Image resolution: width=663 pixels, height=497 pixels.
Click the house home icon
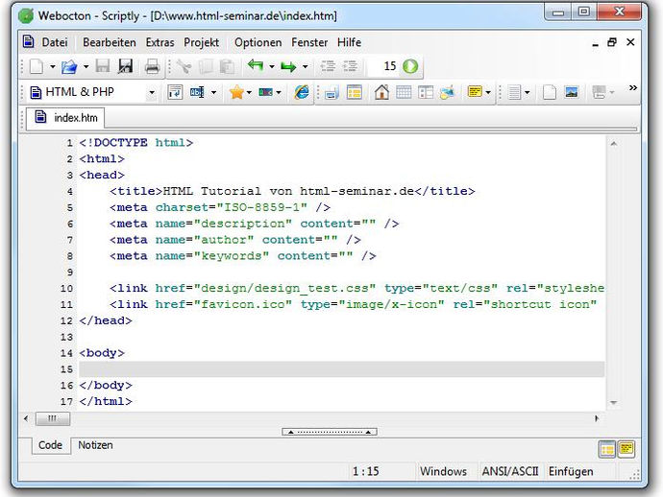pyautogui.click(x=381, y=92)
